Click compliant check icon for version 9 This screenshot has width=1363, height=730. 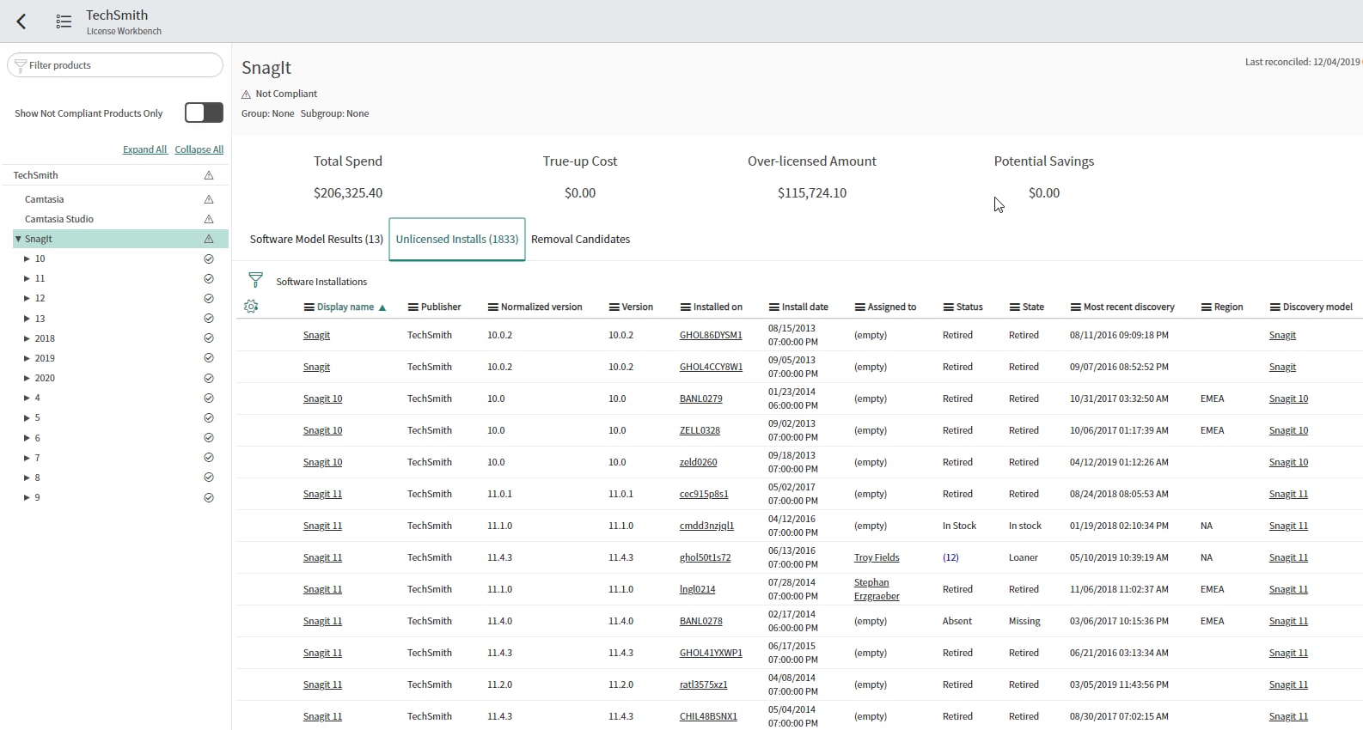[x=208, y=497]
